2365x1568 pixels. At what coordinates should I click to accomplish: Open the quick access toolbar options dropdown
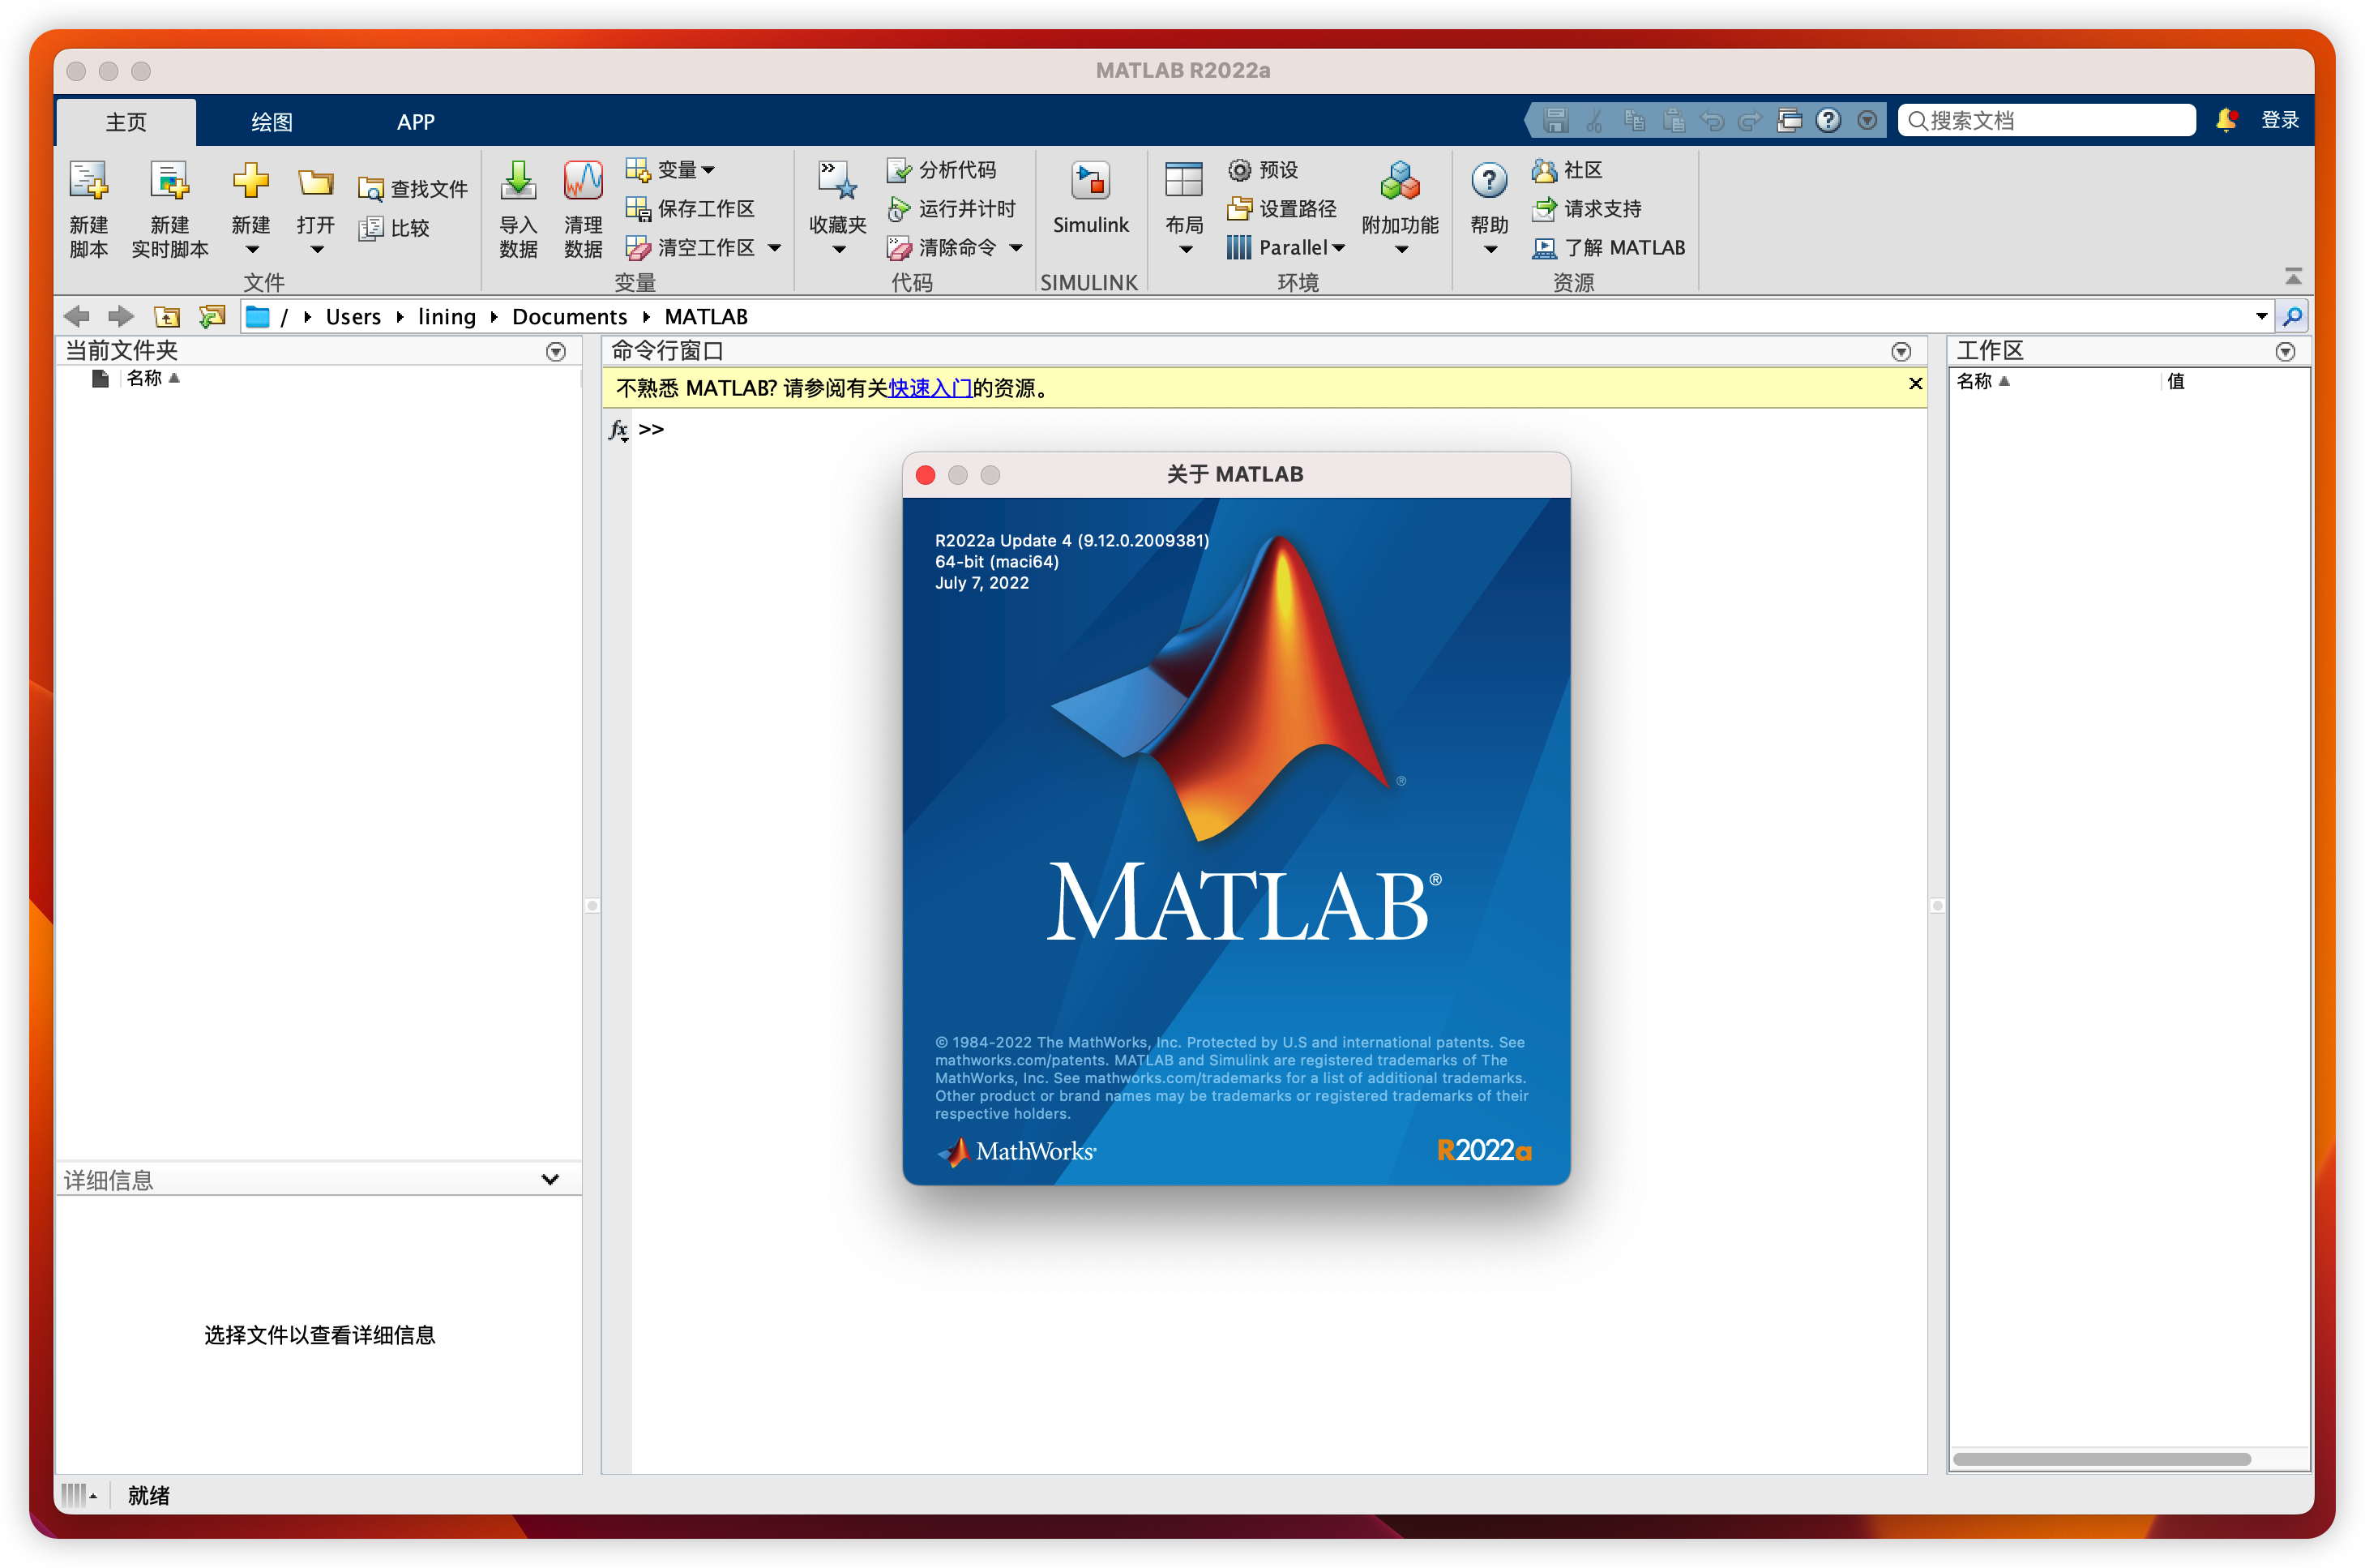pyautogui.click(x=1867, y=120)
